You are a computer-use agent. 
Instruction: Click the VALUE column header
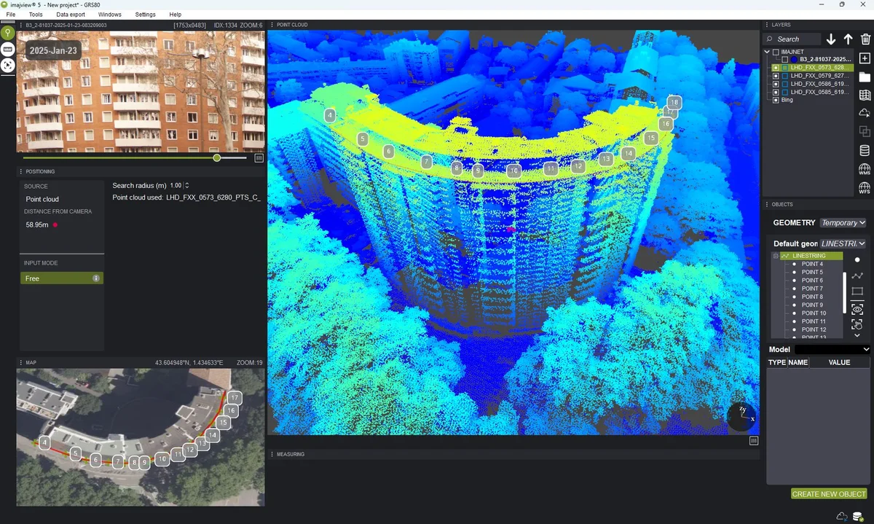point(839,362)
